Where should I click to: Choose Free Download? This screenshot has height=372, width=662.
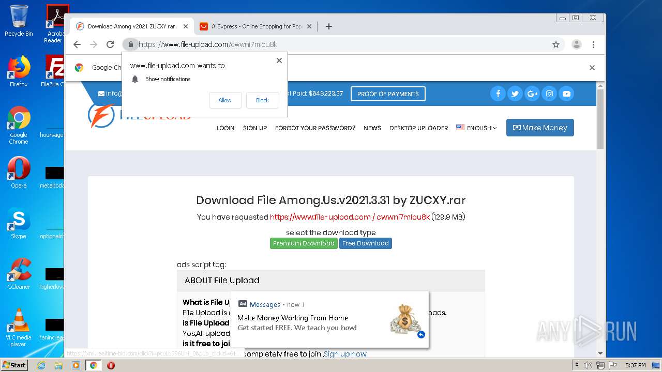click(366, 243)
